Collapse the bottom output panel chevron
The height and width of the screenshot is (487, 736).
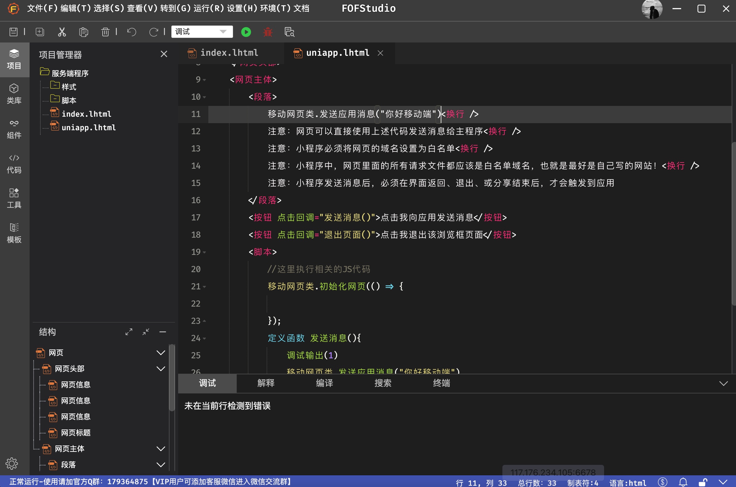(x=724, y=383)
